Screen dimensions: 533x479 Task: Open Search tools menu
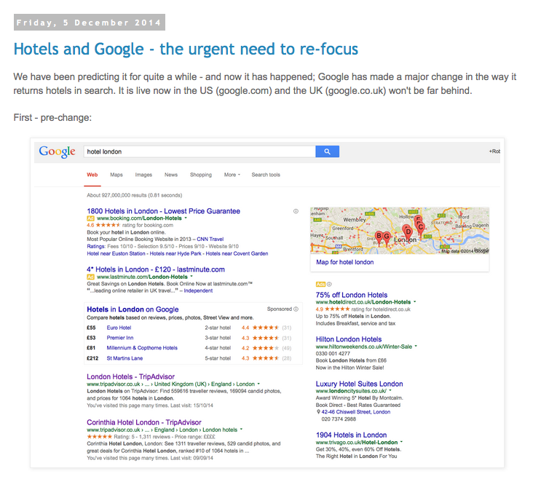(x=266, y=175)
